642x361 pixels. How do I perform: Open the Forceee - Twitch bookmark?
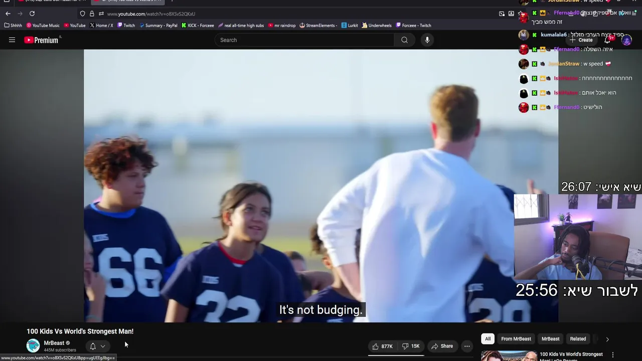(x=413, y=26)
